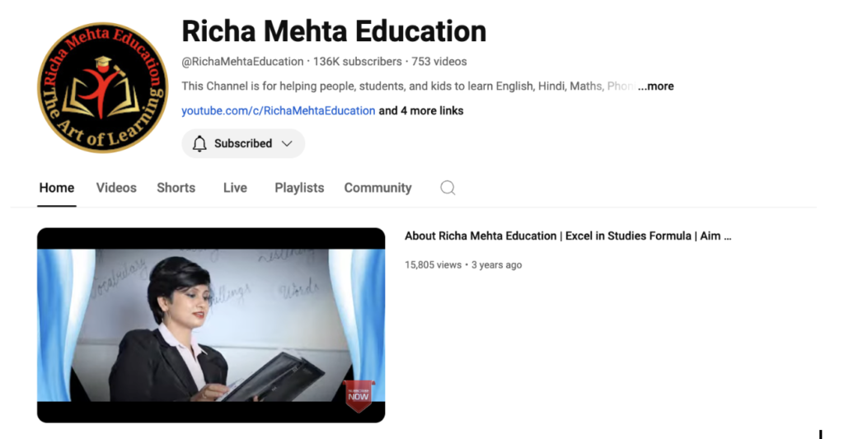Click the channel search magnifier icon

tap(448, 188)
